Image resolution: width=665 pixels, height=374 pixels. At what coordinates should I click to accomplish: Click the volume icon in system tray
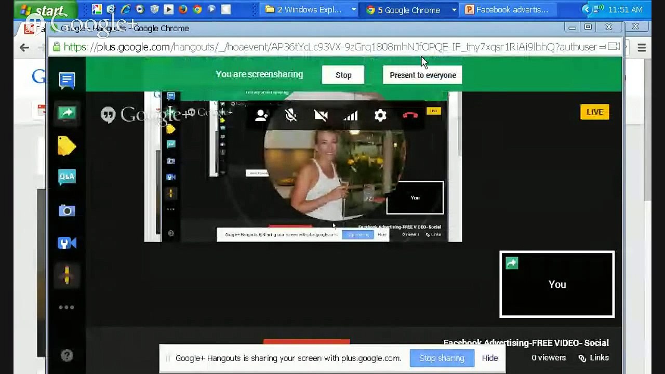(598, 9)
